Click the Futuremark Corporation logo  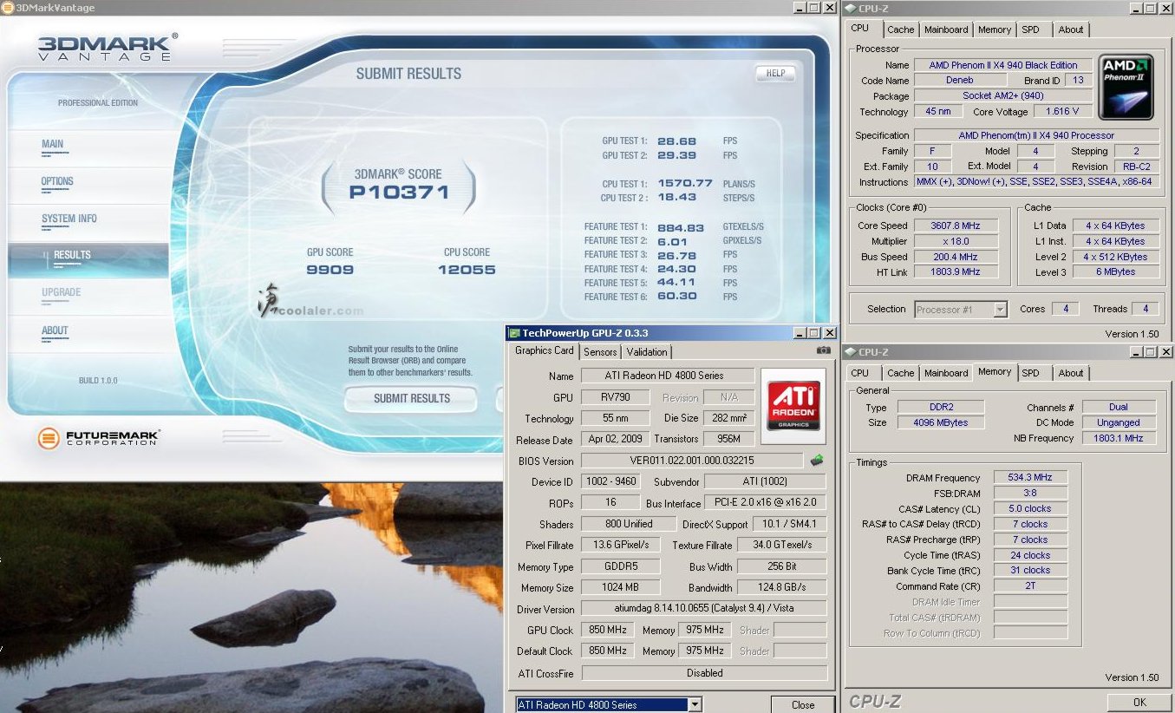coord(98,438)
